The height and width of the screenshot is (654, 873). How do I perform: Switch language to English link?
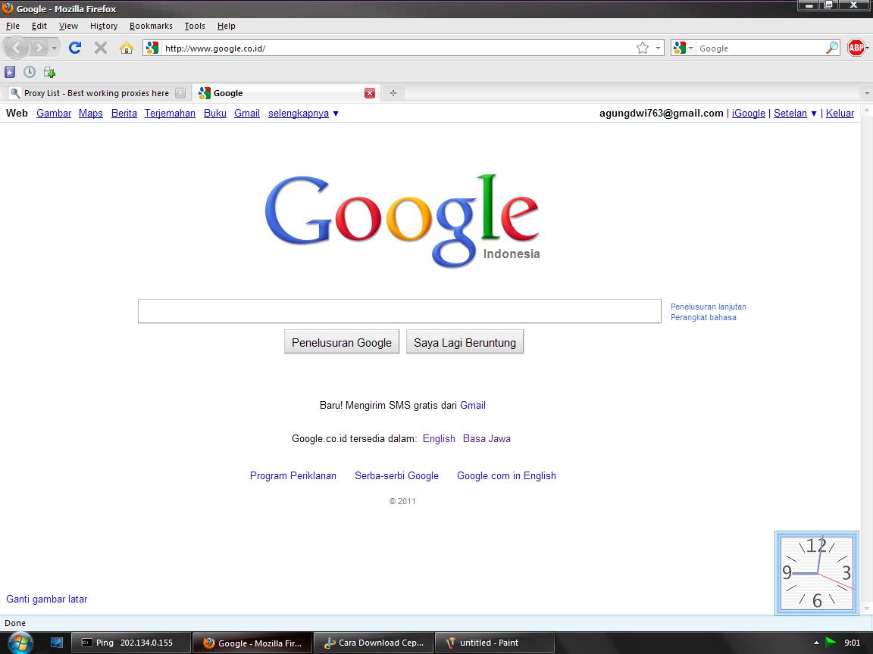coord(439,438)
